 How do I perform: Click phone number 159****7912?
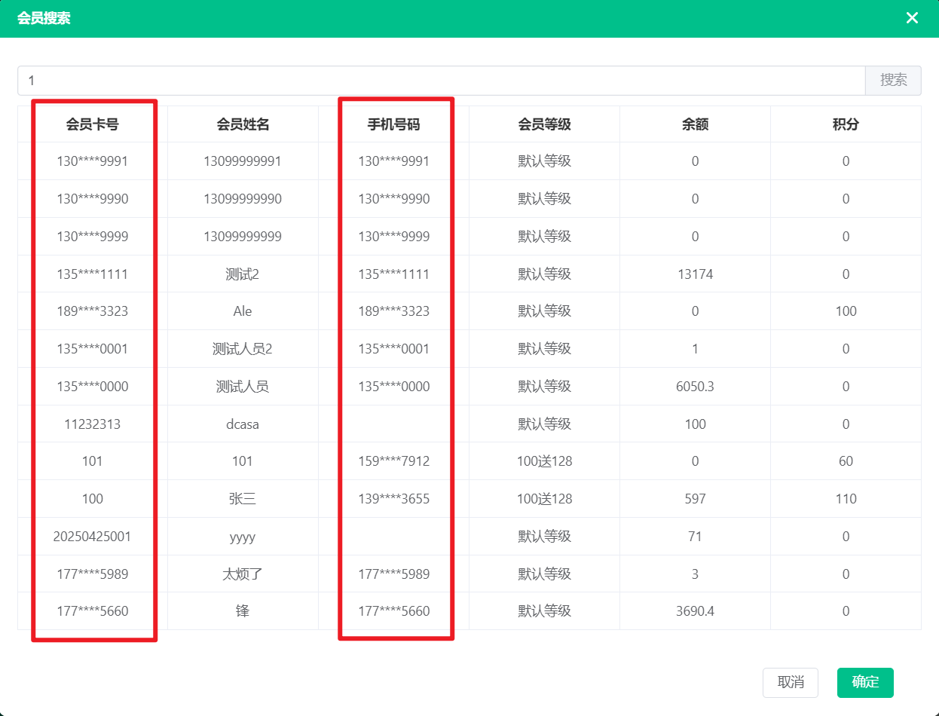393,461
